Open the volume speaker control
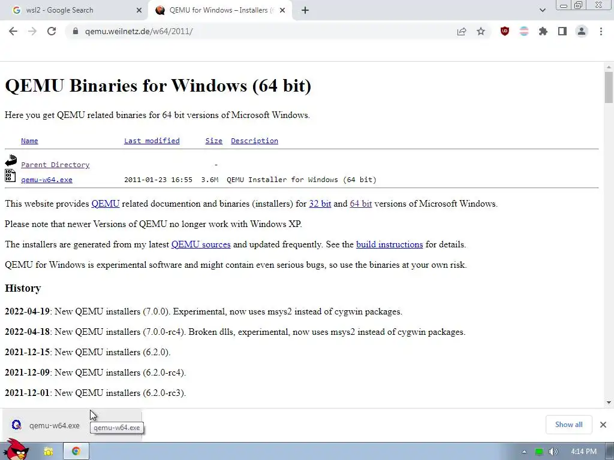This screenshot has height=460, width=614. coord(553,452)
